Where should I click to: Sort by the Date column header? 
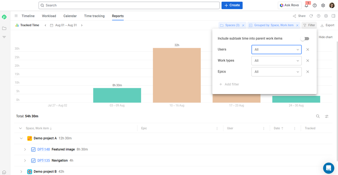[278, 128]
